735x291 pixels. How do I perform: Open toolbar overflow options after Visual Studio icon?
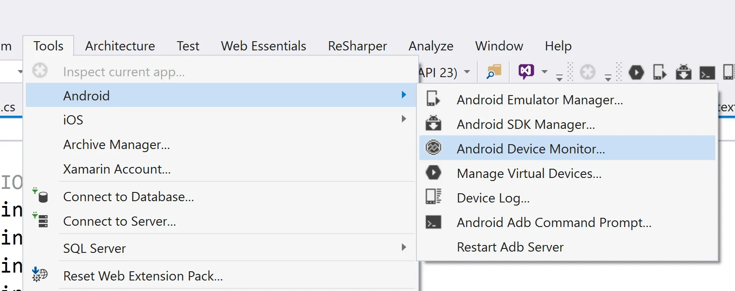(x=559, y=77)
